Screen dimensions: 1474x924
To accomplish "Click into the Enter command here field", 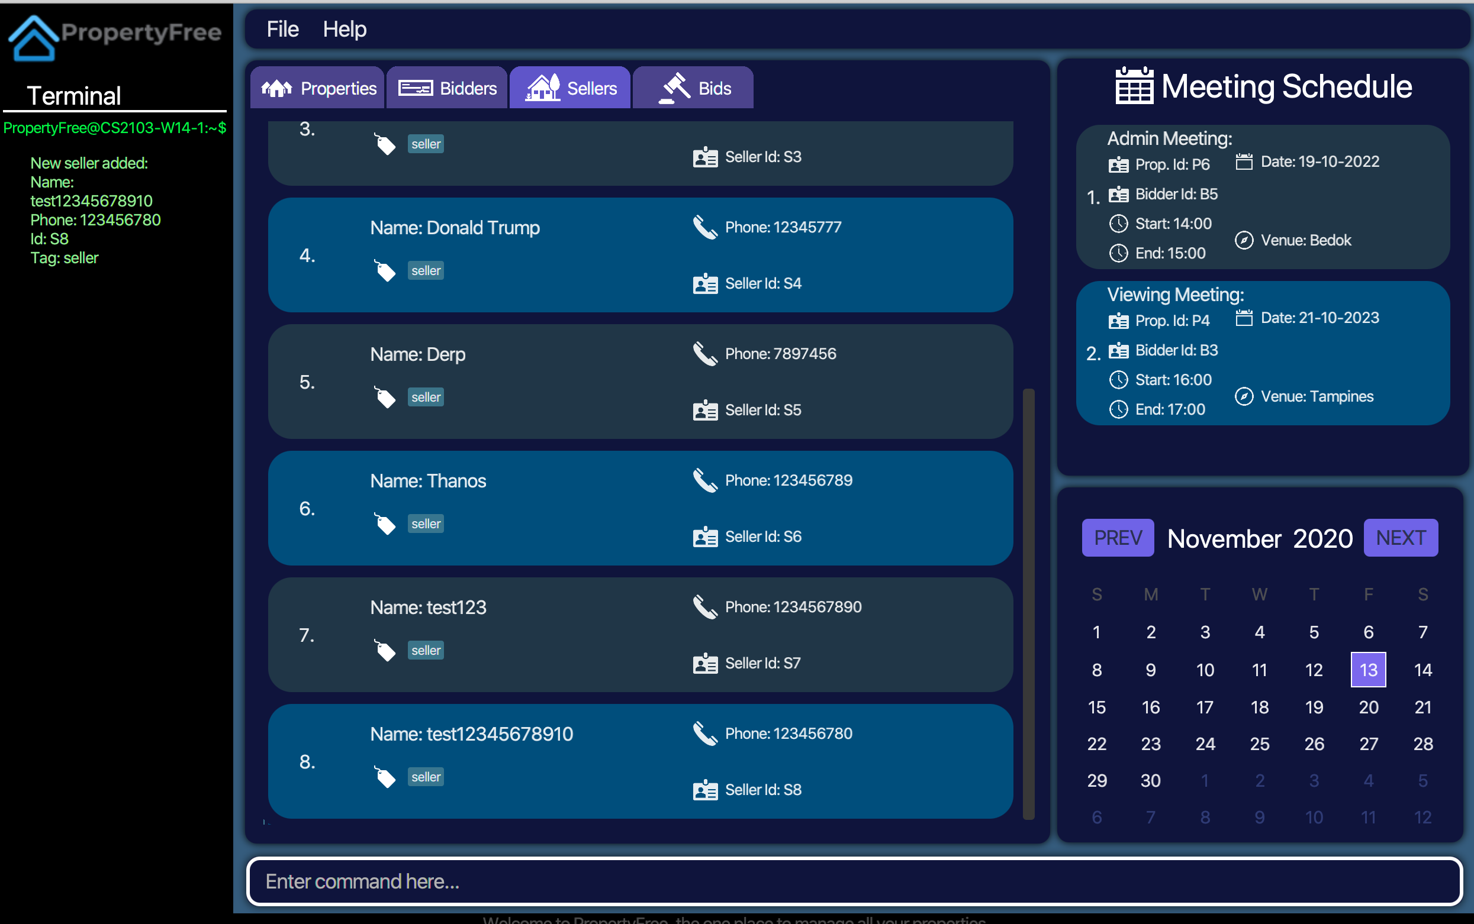I will point(854,881).
